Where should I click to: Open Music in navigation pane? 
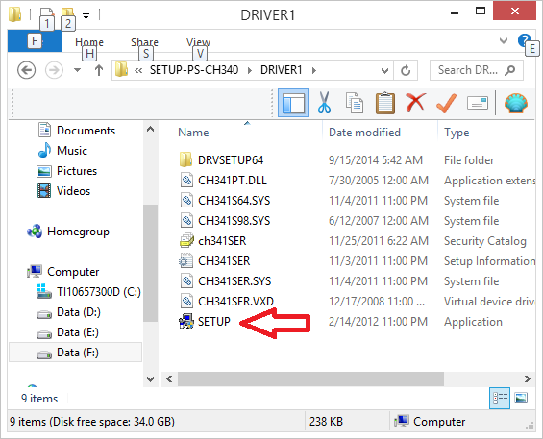(72, 151)
